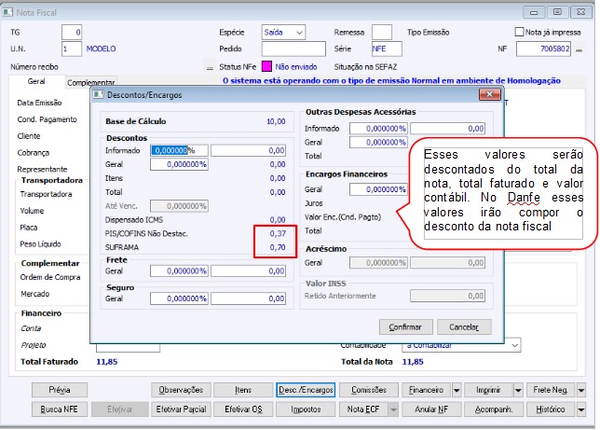Click the Itens button

[243, 390]
